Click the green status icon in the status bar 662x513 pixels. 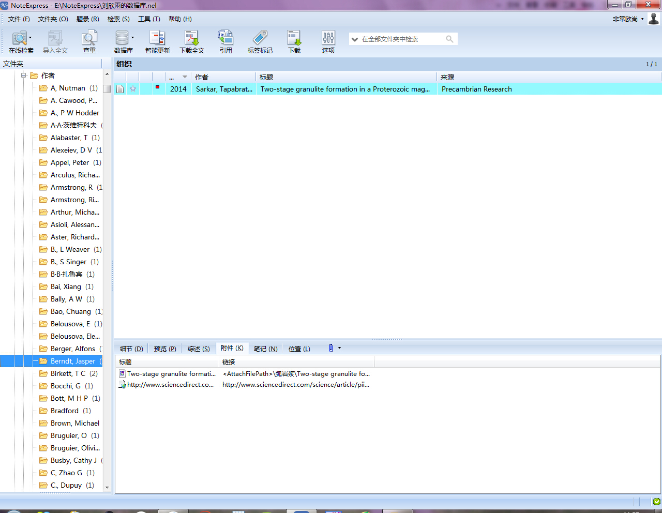(656, 502)
